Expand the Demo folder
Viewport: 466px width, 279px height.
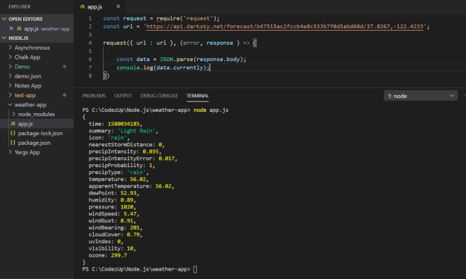coord(11,66)
